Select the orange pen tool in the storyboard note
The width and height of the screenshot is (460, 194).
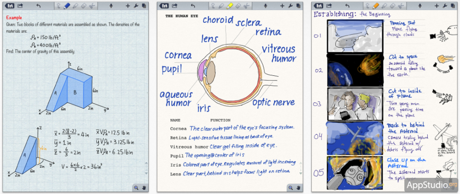tap(376, 6)
